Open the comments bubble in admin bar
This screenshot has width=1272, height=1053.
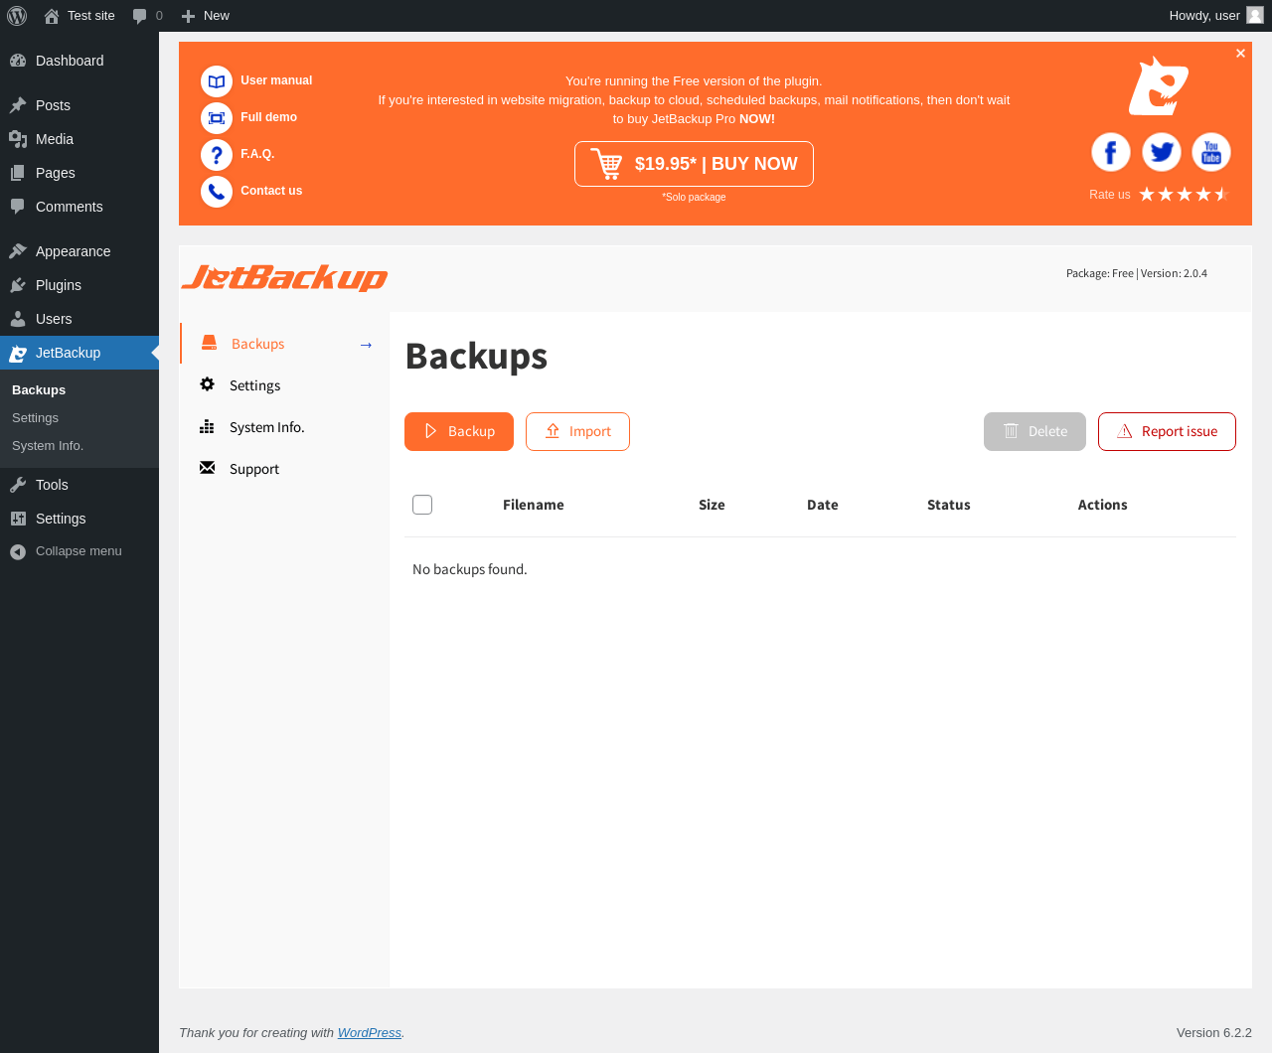(147, 16)
